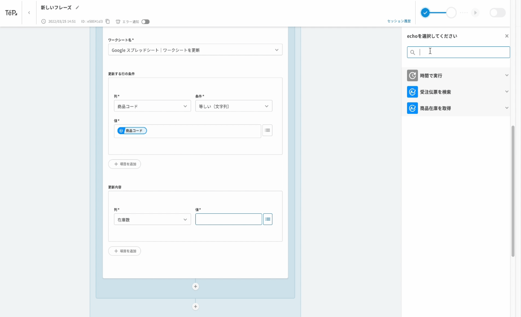Open the セッション履歴 link

tap(398, 21)
